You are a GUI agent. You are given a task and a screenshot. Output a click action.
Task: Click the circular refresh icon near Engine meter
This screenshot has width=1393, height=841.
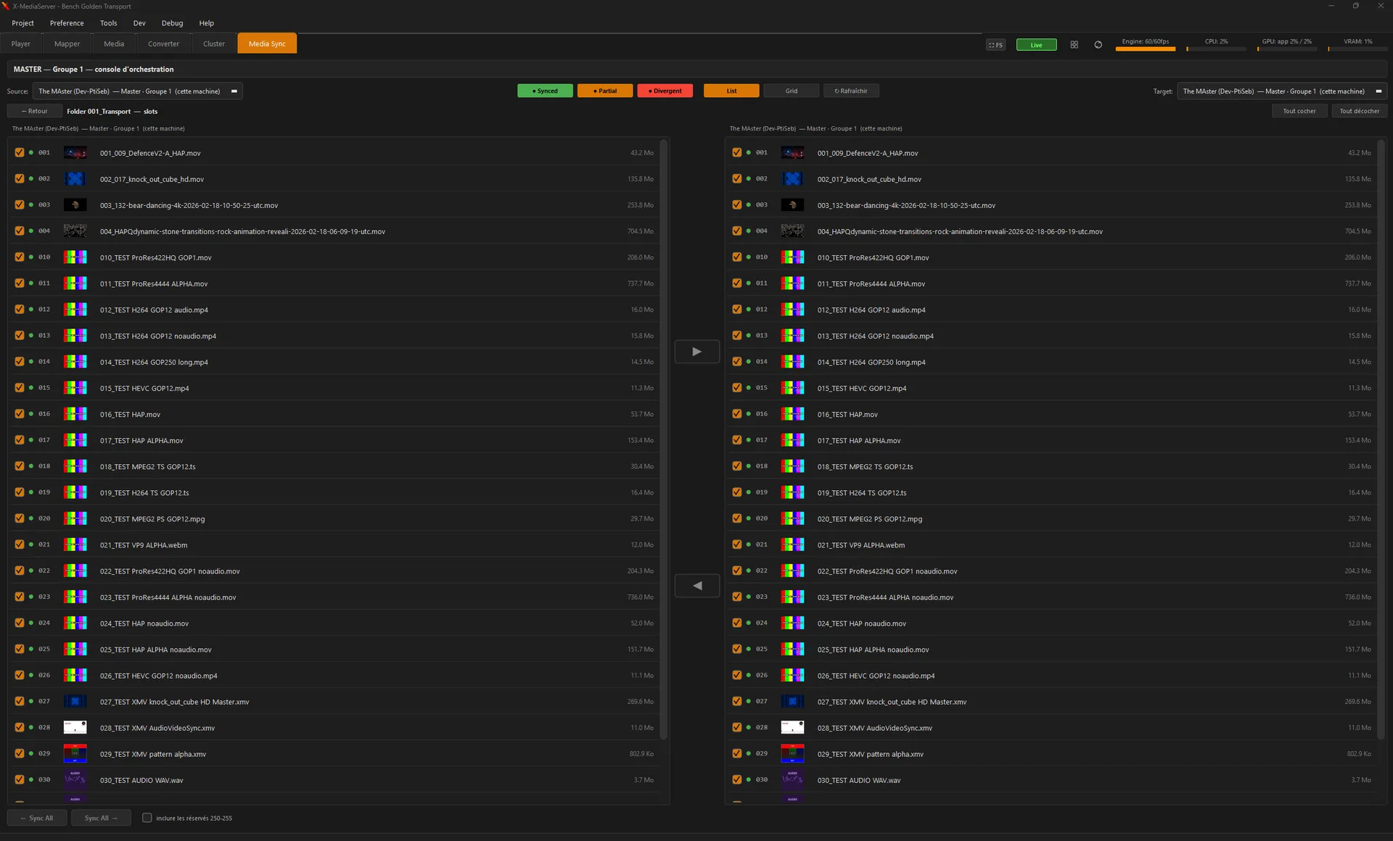(1098, 45)
